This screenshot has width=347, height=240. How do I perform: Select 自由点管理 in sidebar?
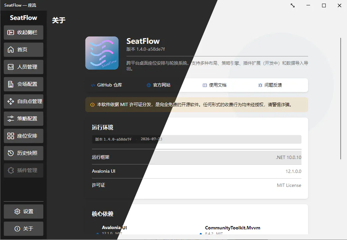tap(24, 102)
